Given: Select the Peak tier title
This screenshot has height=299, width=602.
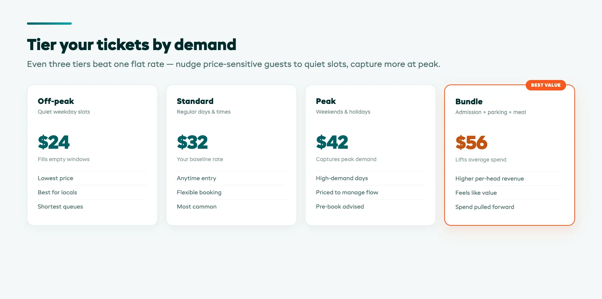Looking at the screenshot, I should tap(326, 101).
